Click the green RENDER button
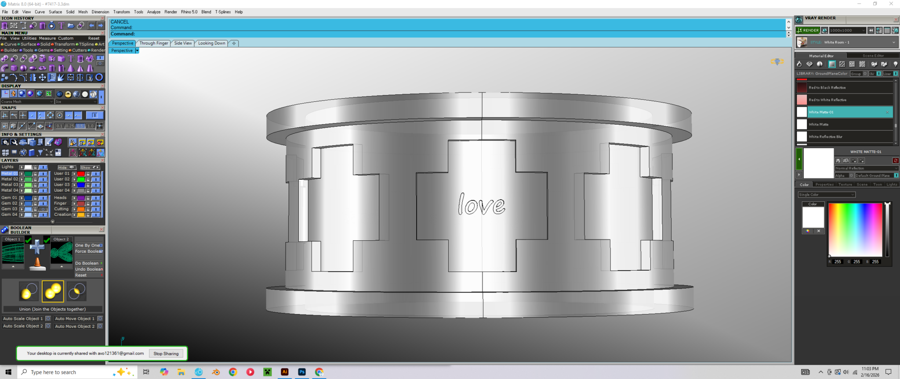Image resolution: width=900 pixels, height=379 pixels. coord(808,30)
